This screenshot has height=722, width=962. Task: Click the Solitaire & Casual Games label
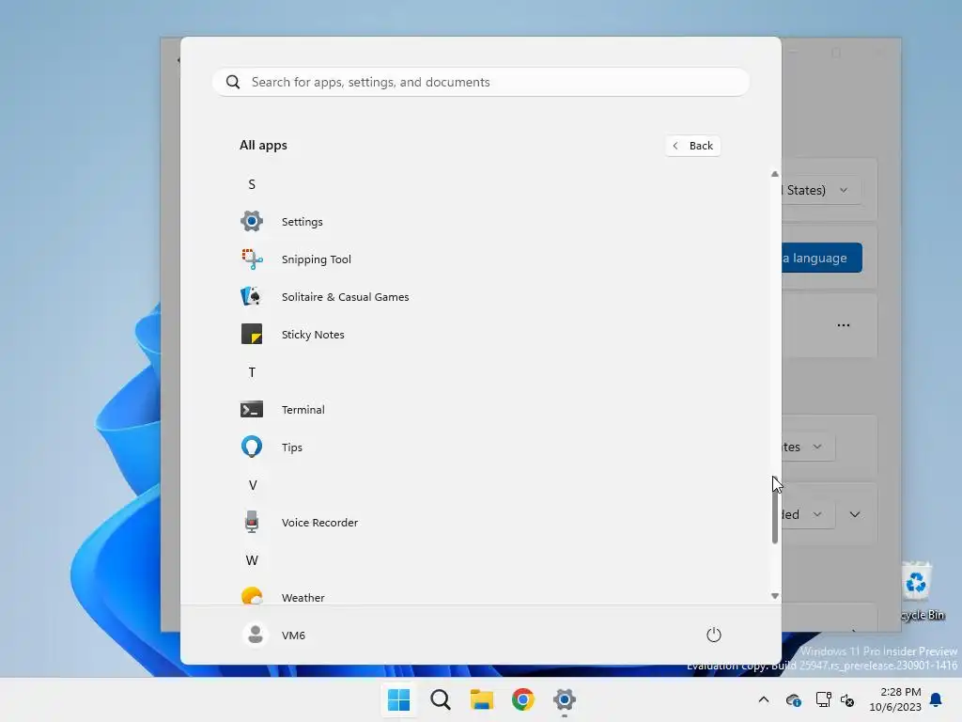click(345, 297)
